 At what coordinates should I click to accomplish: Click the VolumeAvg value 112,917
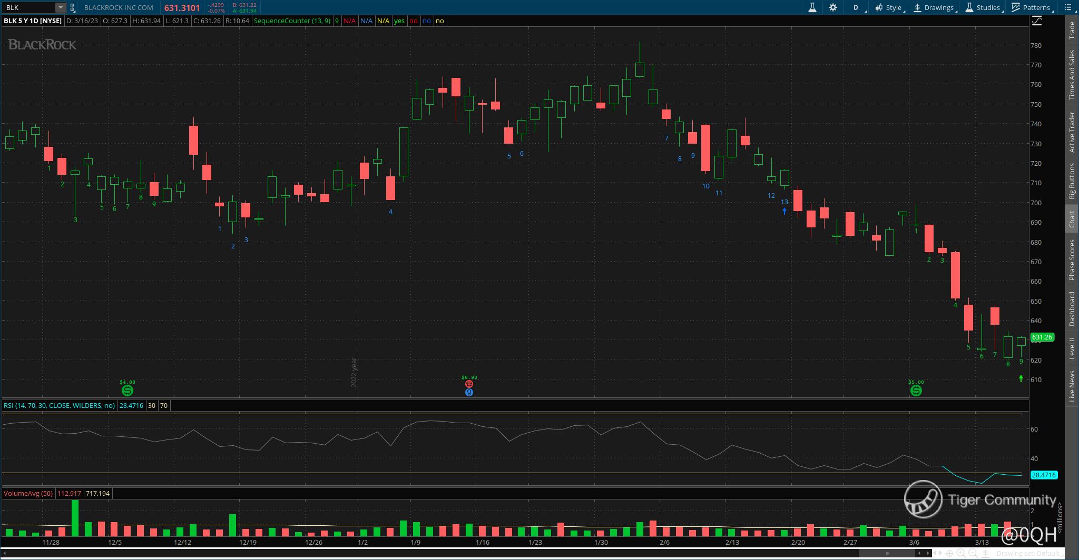click(69, 493)
